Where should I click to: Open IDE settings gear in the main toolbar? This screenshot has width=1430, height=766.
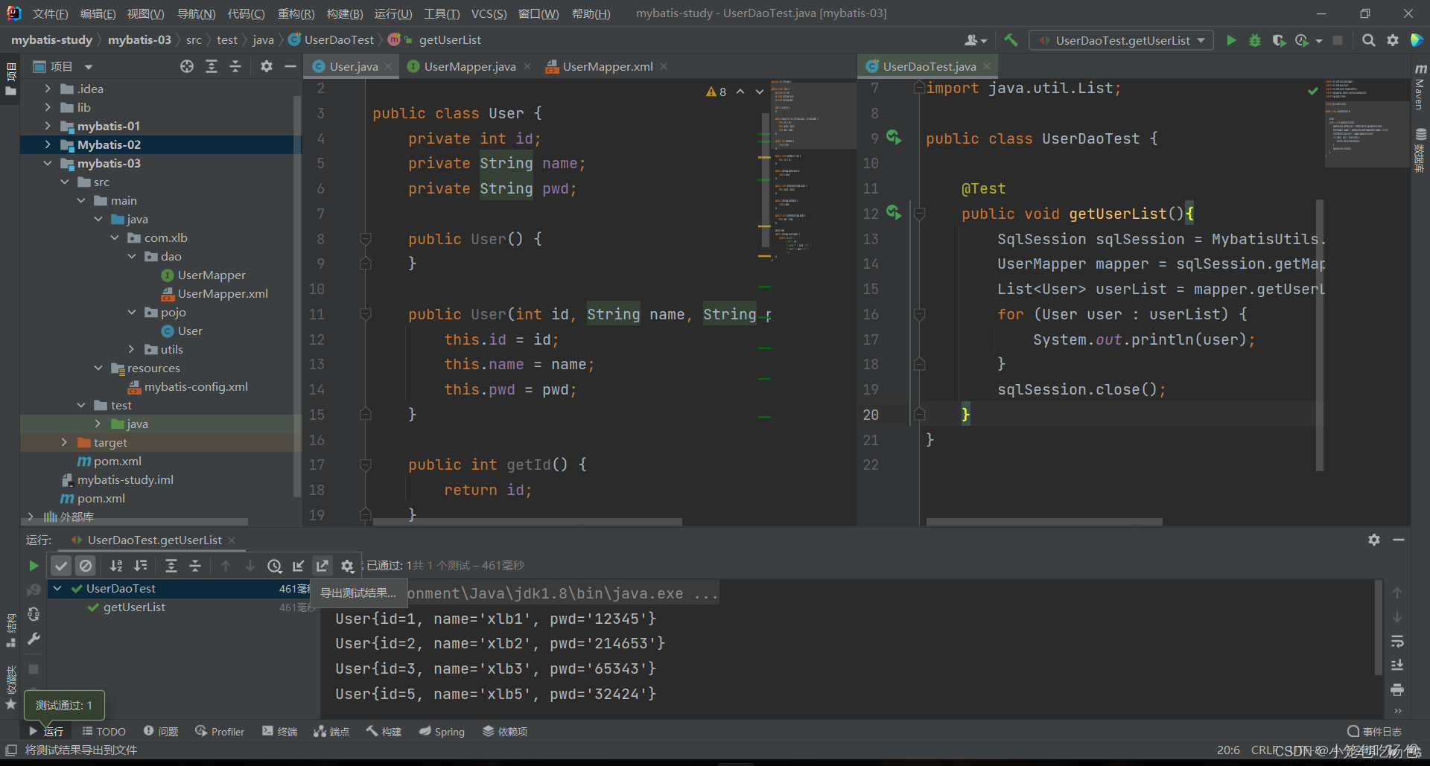(x=1392, y=40)
